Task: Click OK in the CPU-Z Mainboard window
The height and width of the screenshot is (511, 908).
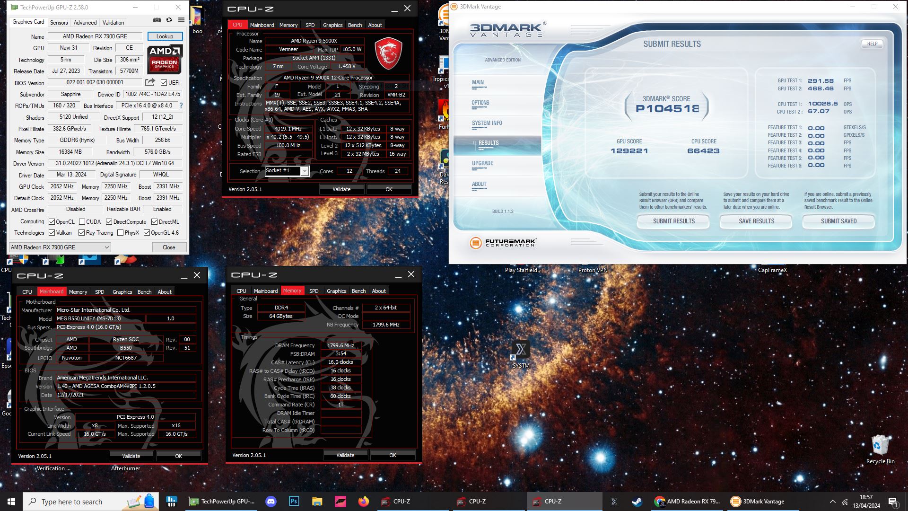Action: pyautogui.click(x=178, y=456)
